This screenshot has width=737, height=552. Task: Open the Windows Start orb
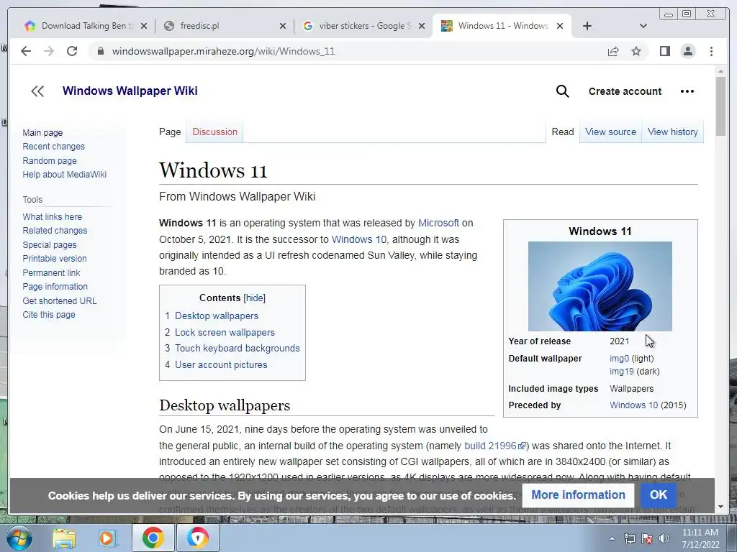coord(19,538)
